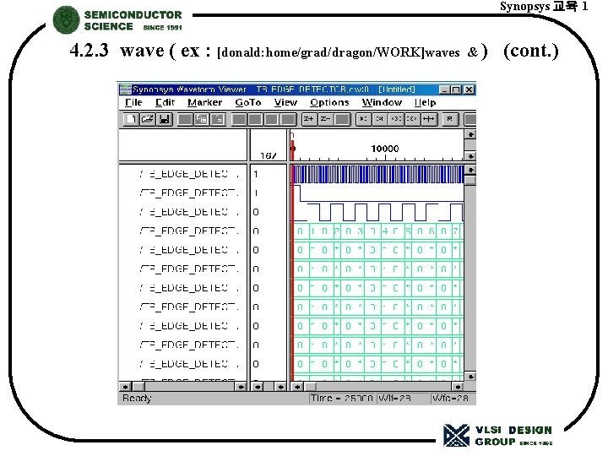608x456 pixels.
Task: Click left arrow of waveform horizontal scrollbar
Action: point(297,387)
